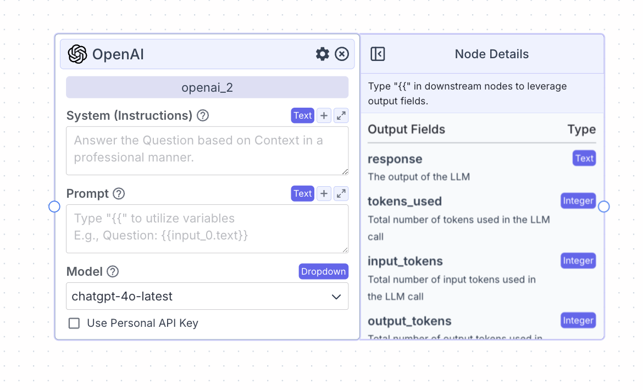Focus the Prompt text area

point(207,229)
